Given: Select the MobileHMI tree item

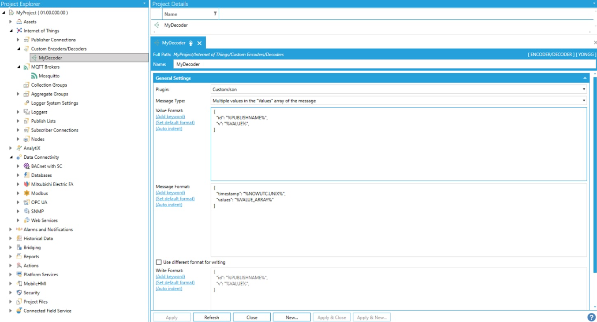Looking at the screenshot, I should pyautogui.click(x=35, y=284).
